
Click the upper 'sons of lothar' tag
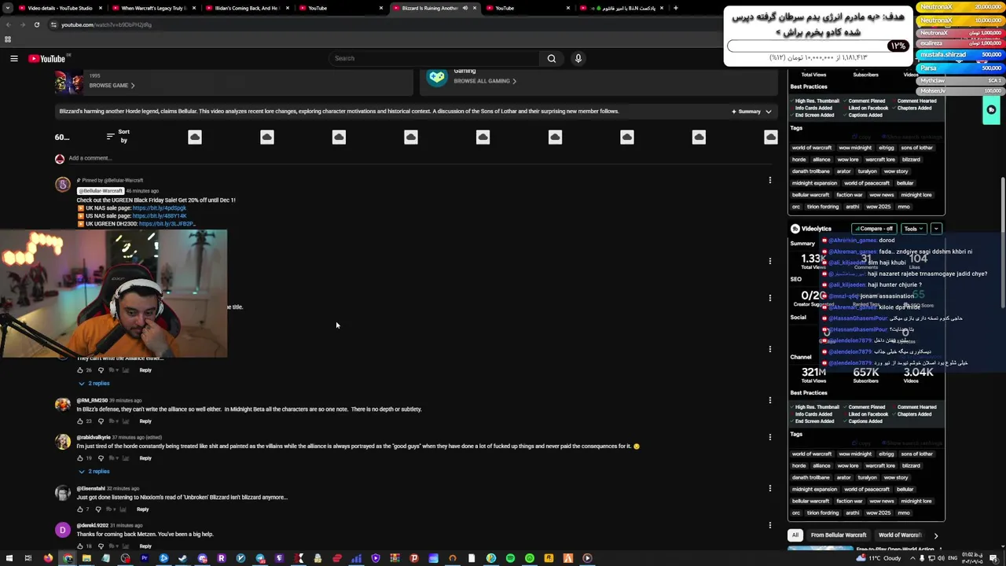pyautogui.click(x=916, y=148)
